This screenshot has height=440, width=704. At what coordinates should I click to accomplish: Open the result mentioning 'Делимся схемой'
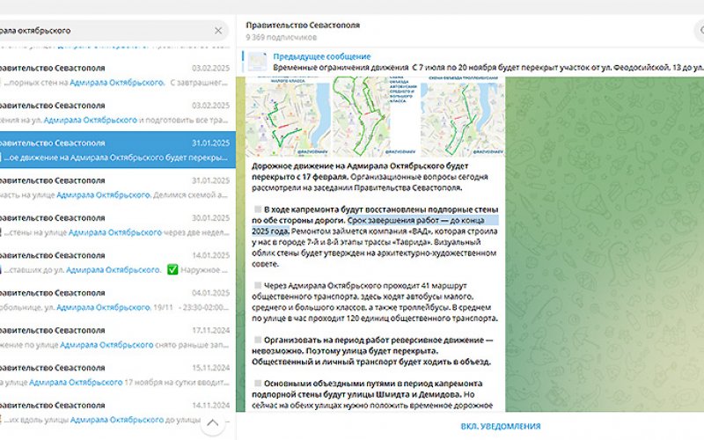click(114, 187)
